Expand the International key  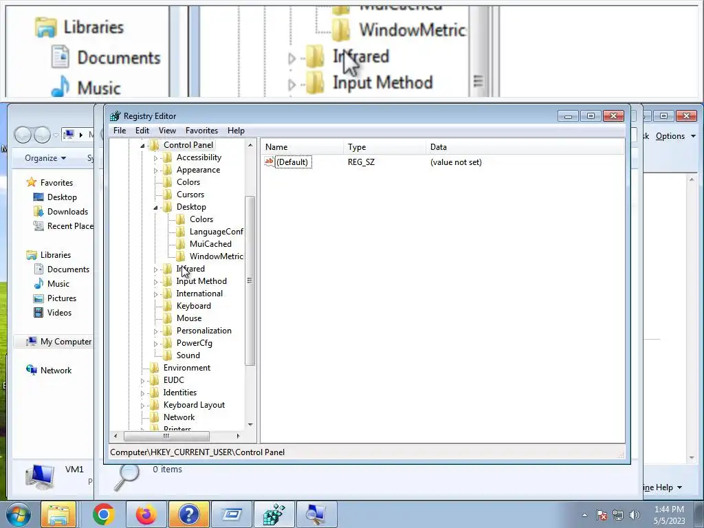pos(155,294)
